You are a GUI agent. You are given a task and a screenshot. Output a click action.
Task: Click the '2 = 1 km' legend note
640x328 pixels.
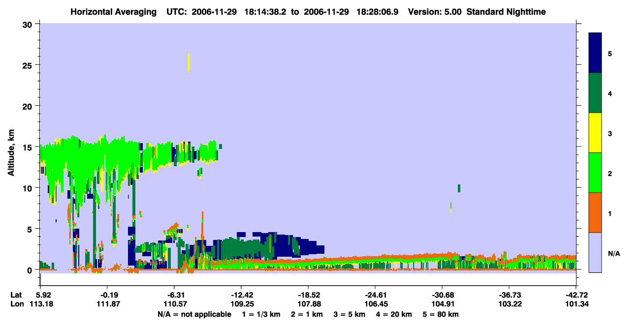307,314
